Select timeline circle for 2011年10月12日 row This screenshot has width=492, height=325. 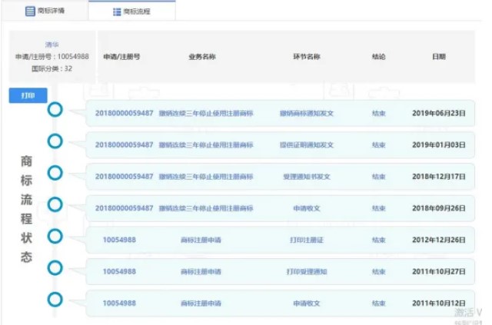click(x=55, y=300)
